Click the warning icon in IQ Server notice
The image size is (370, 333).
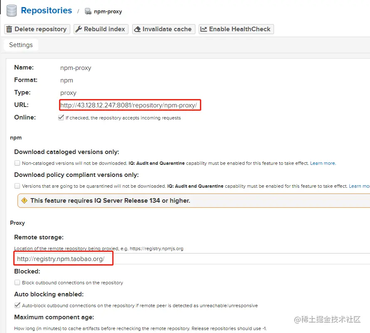point(24,201)
